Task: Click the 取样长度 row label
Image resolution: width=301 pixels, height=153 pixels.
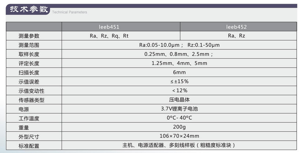Action: tap(29, 54)
